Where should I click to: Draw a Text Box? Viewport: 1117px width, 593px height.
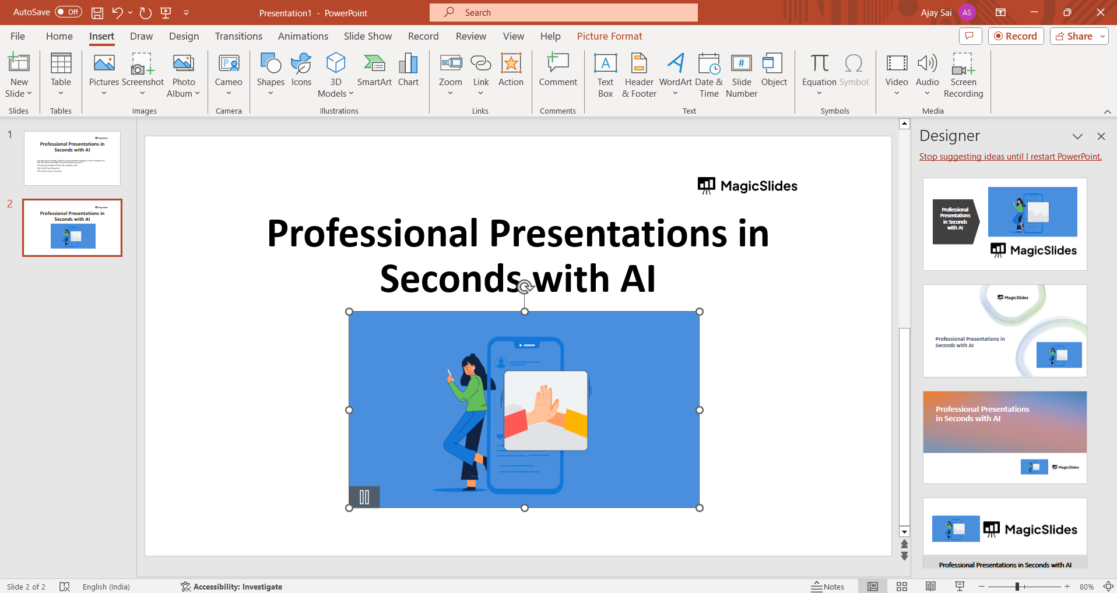click(x=605, y=75)
